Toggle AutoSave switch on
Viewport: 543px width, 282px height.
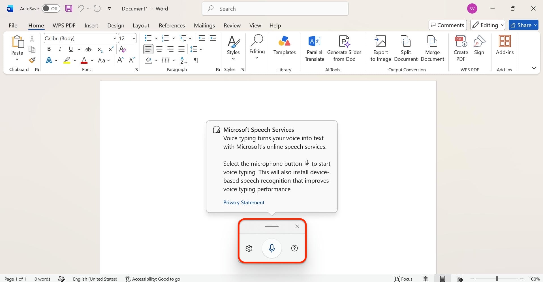coord(51,8)
